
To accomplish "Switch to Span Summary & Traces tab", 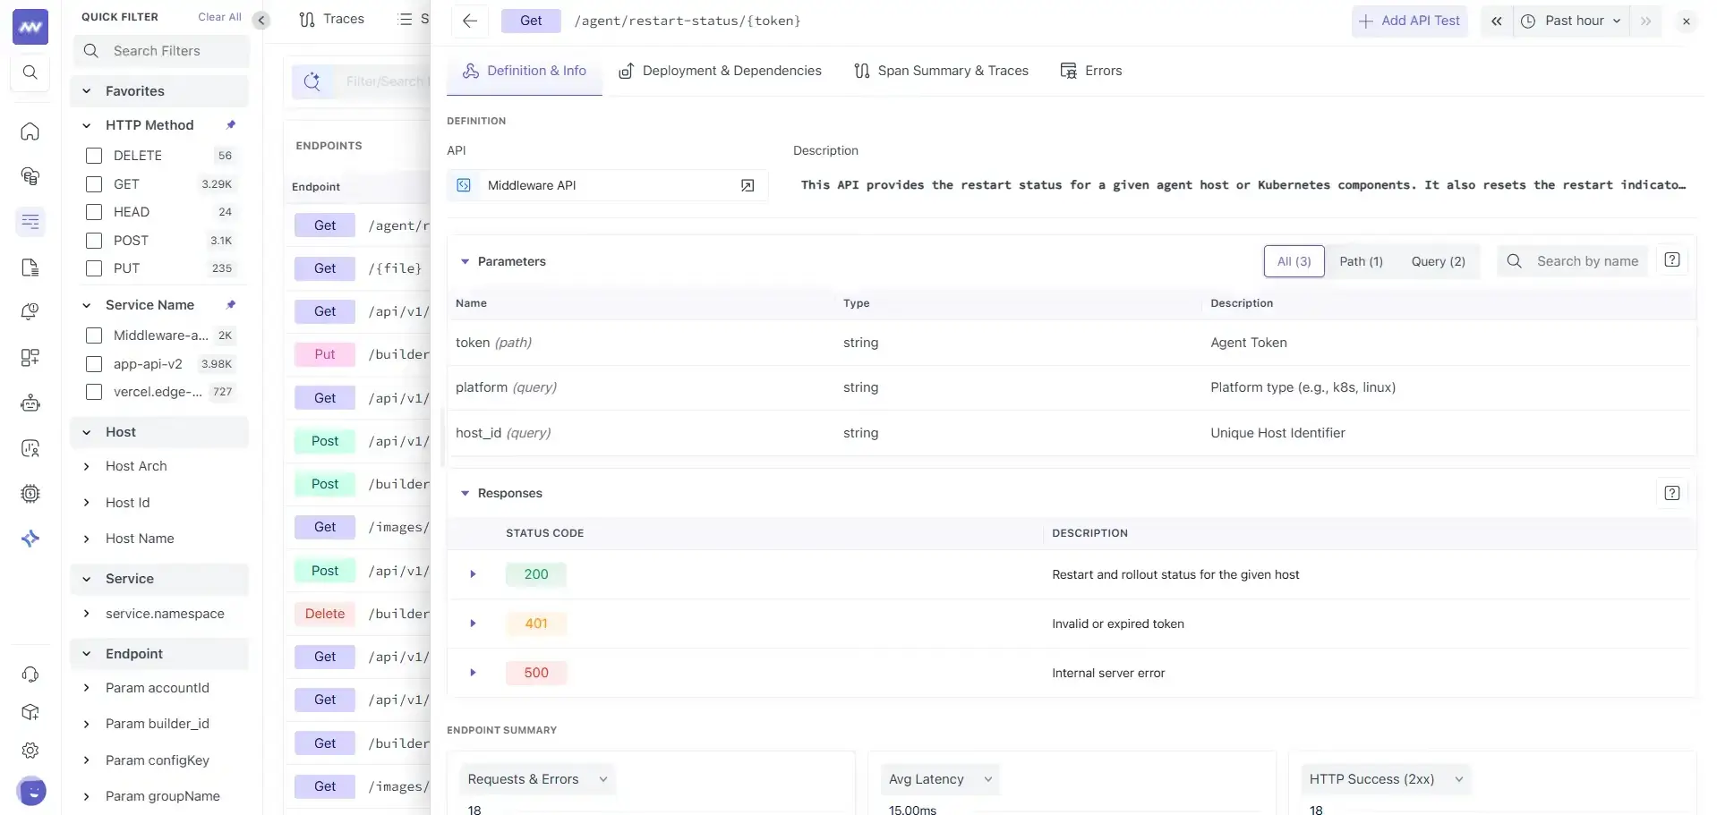I will 941,71.
